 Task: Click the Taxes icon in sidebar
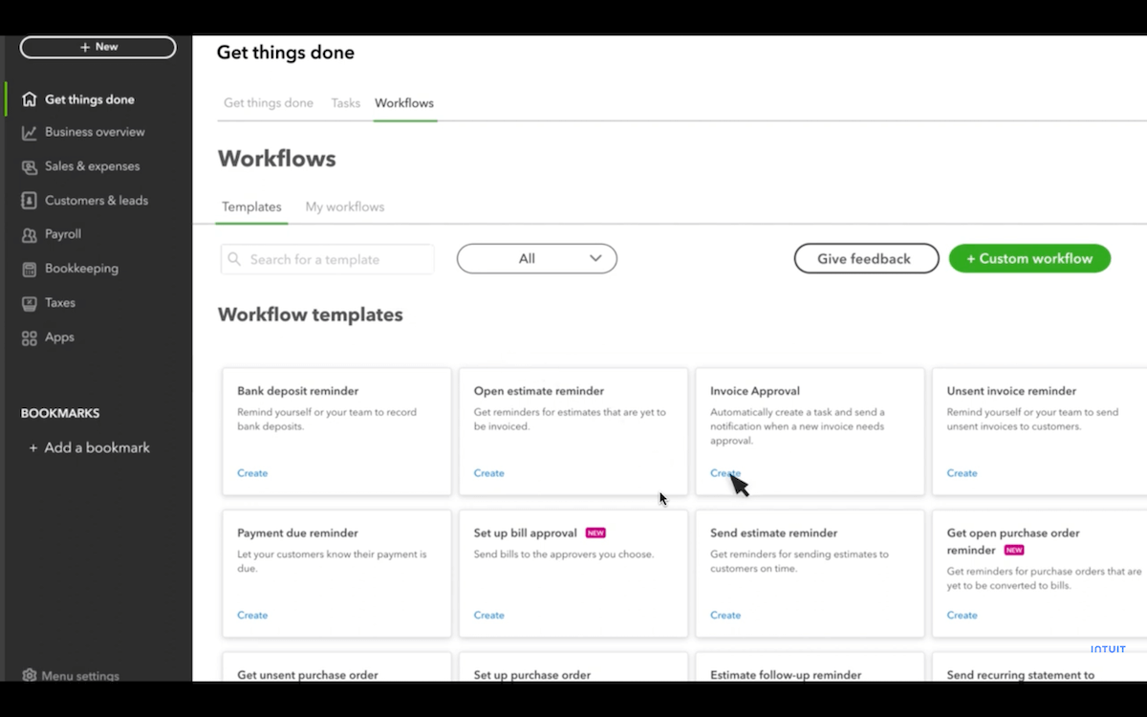pyautogui.click(x=30, y=303)
